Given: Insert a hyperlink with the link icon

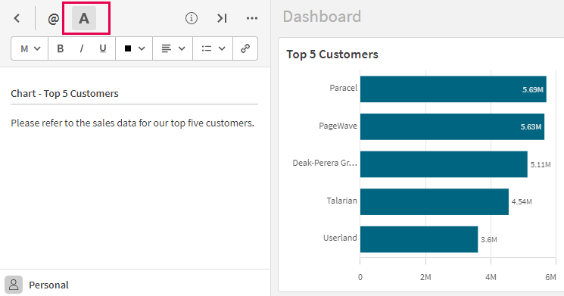Looking at the screenshot, I should tap(245, 48).
